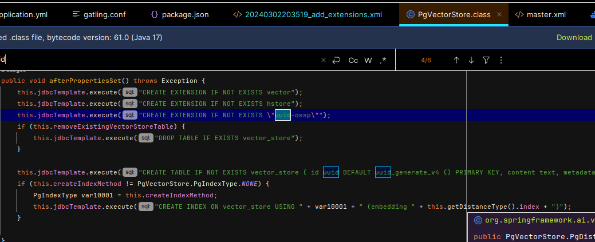The height and width of the screenshot is (242, 595).
Task: Click the 4/6 match counter
Action: (x=426, y=60)
